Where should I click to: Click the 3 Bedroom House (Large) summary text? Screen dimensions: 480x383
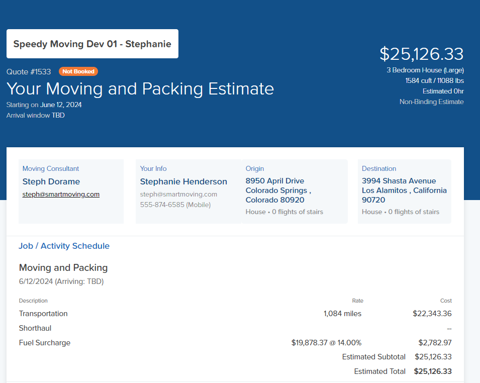tap(425, 70)
